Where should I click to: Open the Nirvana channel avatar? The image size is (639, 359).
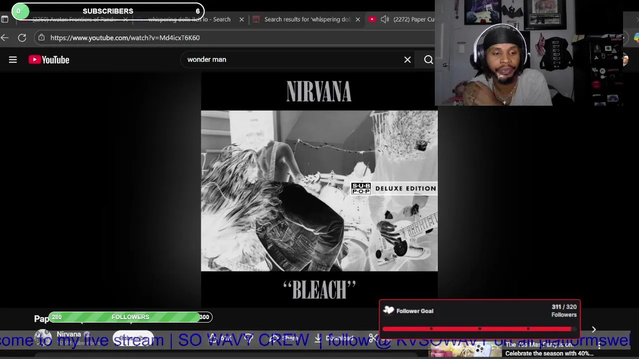point(43,338)
